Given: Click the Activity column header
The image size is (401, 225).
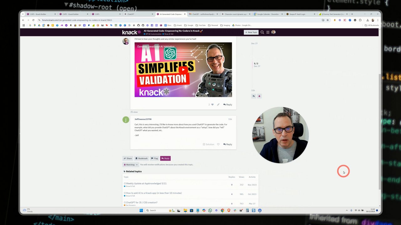Looking at the screenshot, I should [252, 177].
